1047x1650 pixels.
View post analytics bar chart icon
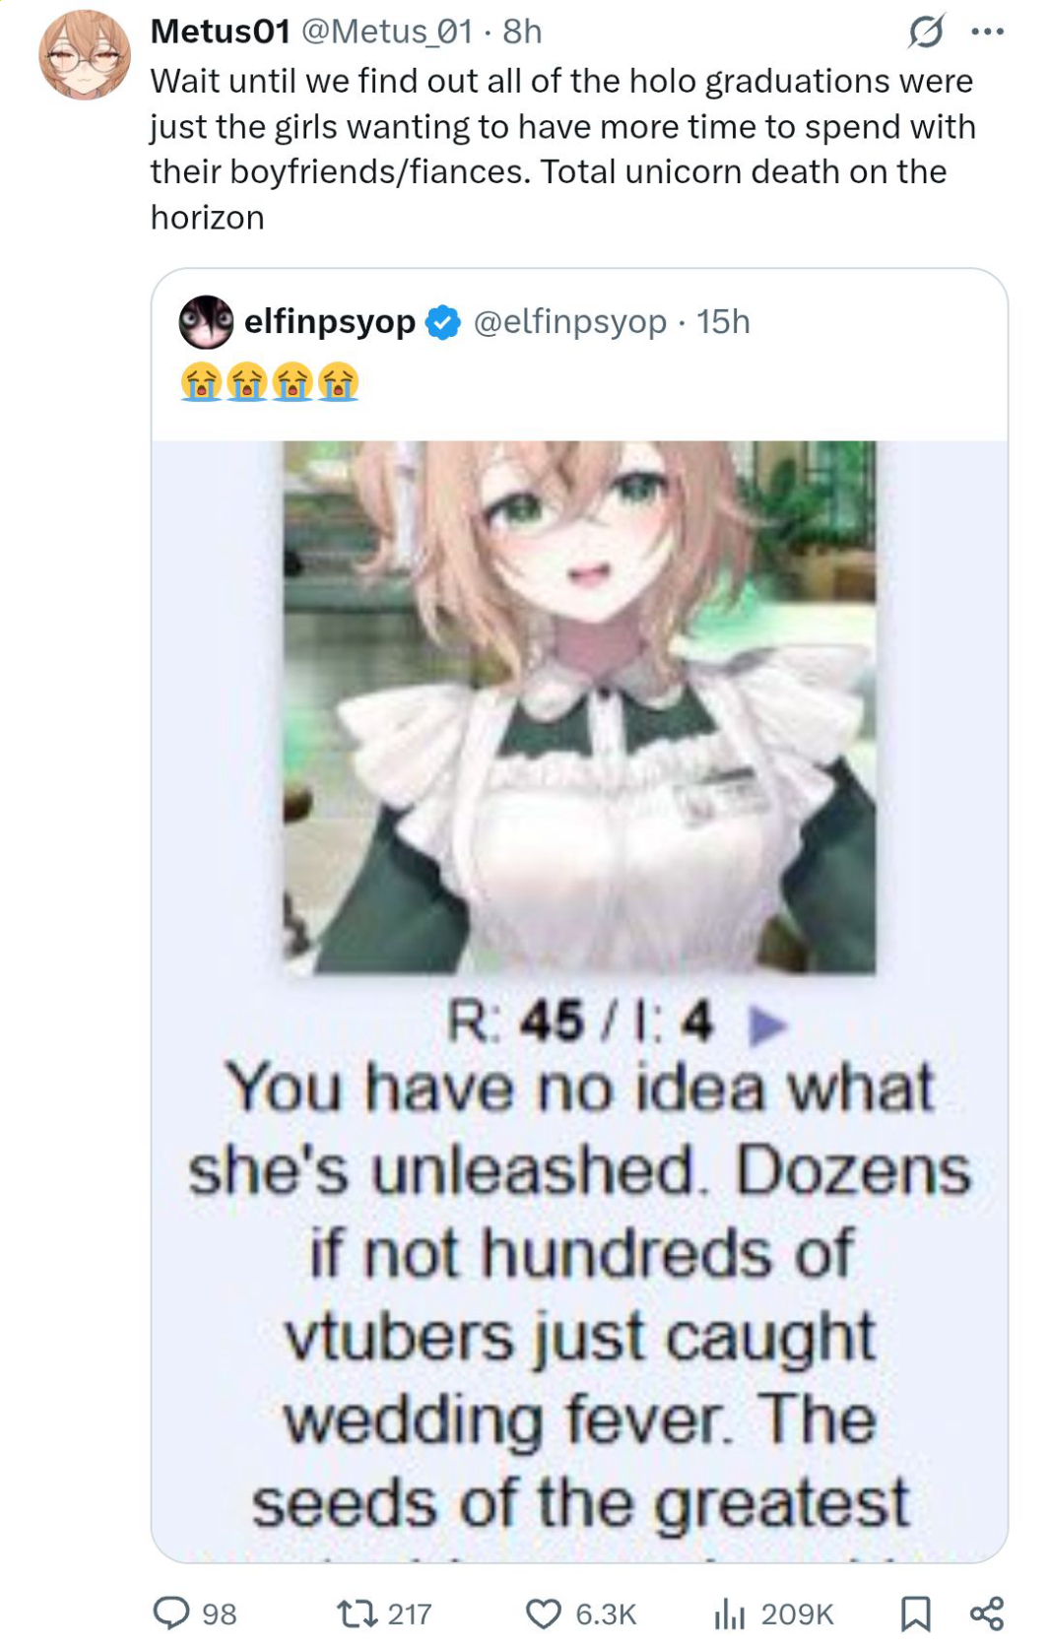tap(729, 1614)
